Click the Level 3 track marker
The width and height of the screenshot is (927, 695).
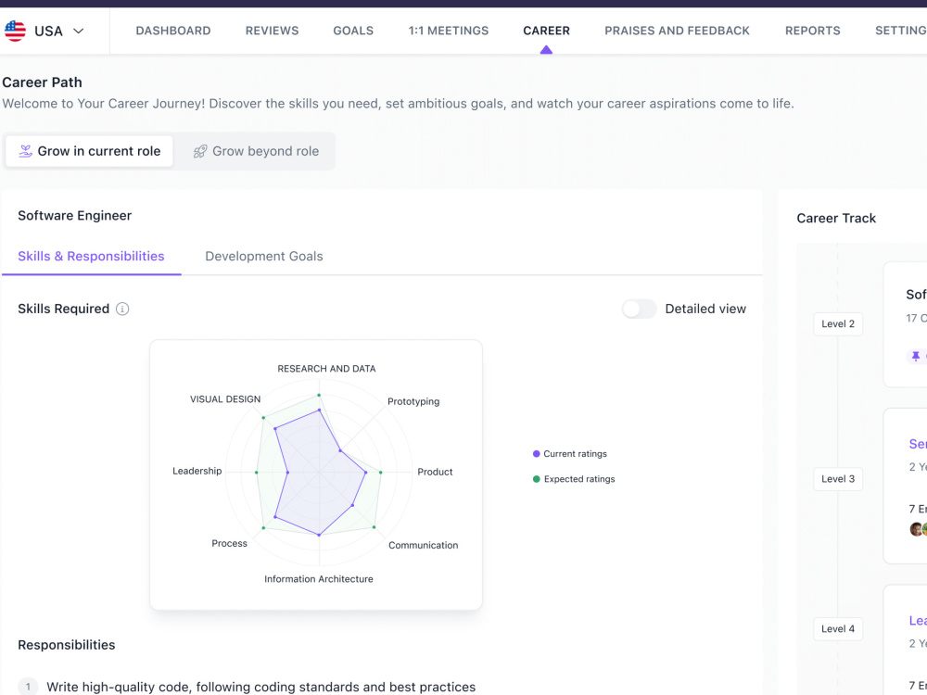(x=838, y=479)
